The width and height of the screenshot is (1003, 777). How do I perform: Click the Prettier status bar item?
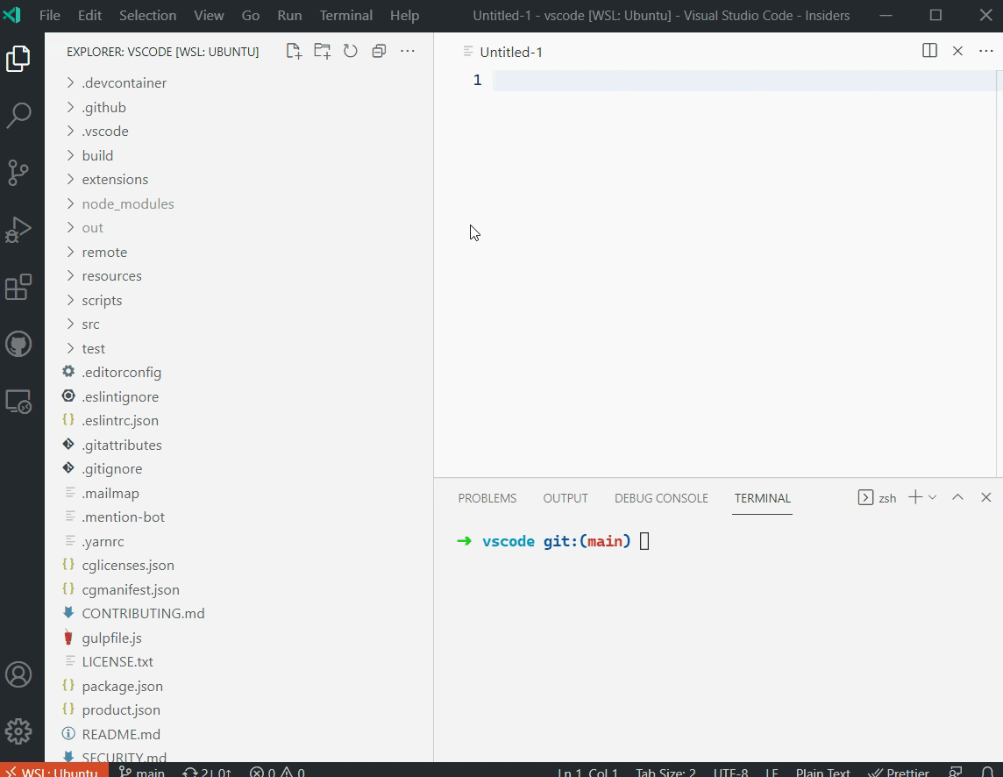click(x=899, y=771)
